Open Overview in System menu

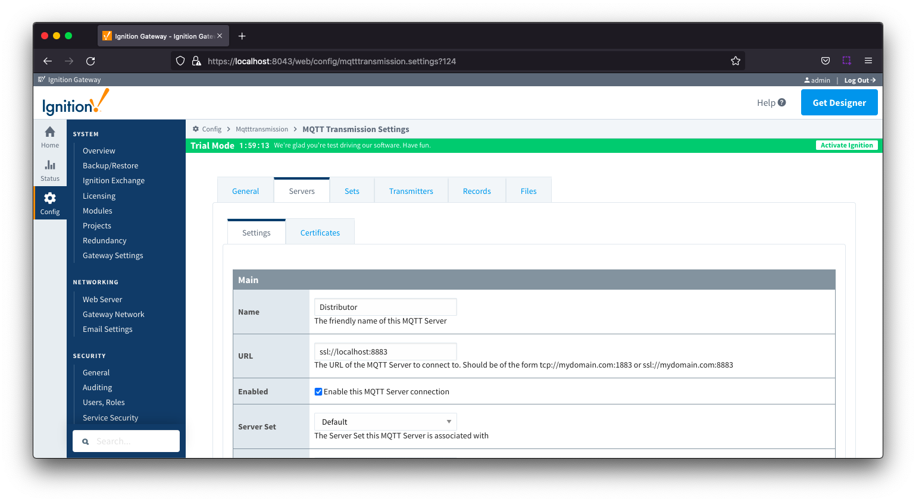click(x=99, y=150)
